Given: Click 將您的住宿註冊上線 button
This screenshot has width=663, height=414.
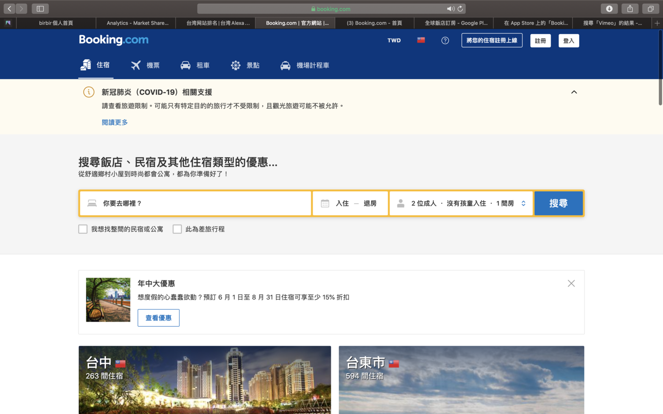Looking at the screenshot, I should (x=492, y=40).
